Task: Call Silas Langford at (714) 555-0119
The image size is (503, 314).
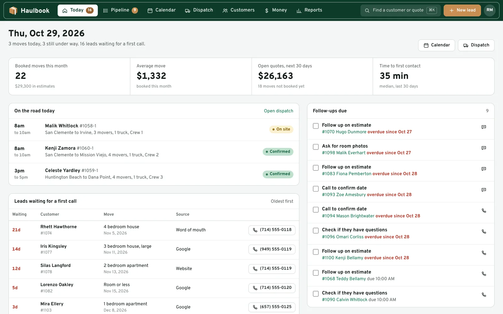Action: point(272,268)
